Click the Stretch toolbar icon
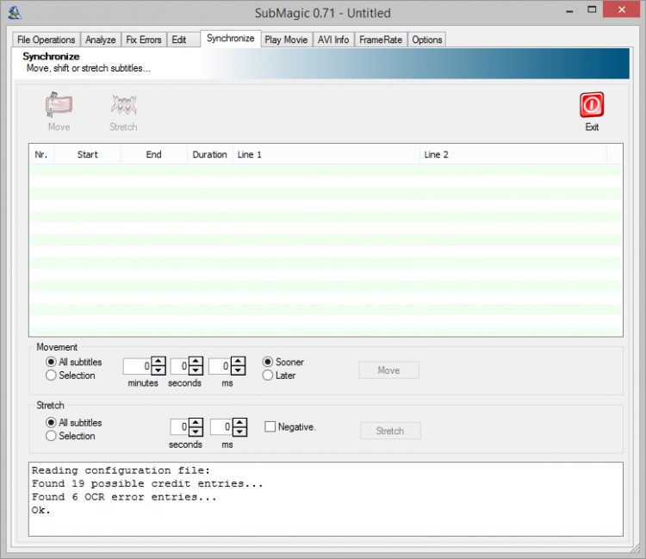This screenshot has width=646, height=559. point(123,105)
